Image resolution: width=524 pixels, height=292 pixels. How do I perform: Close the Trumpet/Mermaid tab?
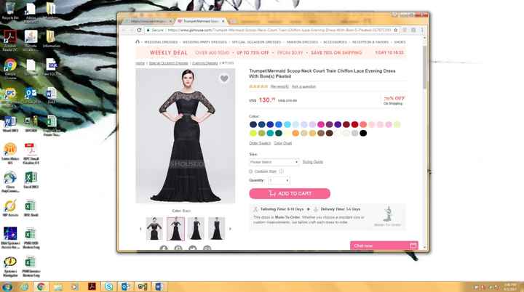coord(223,21)
